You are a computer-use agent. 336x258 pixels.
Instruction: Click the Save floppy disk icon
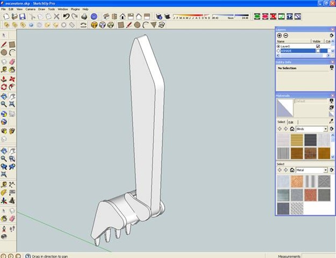point(22,17)
